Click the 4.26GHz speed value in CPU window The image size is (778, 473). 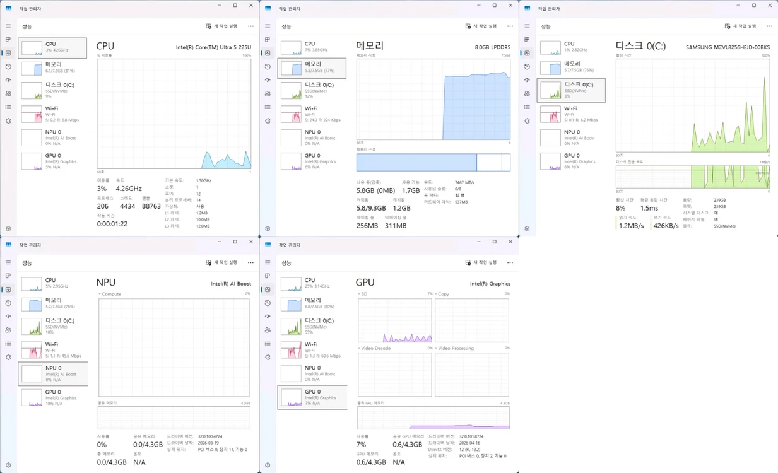129,189
